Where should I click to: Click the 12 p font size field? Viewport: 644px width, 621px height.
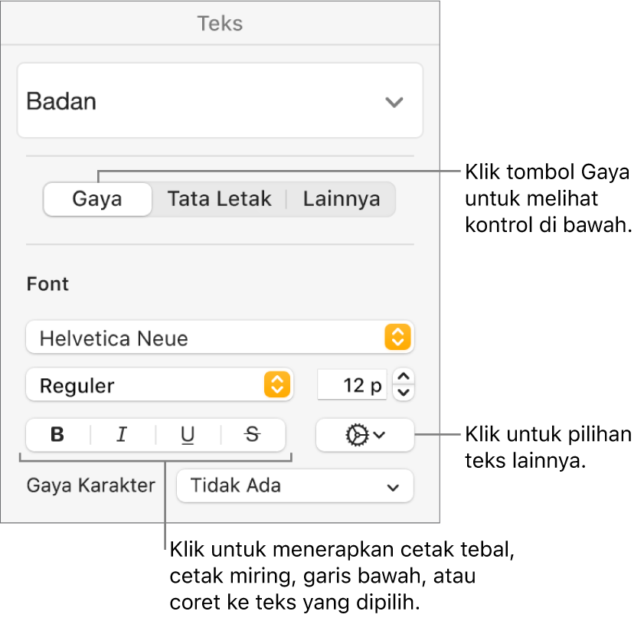[x=352, y=385]
